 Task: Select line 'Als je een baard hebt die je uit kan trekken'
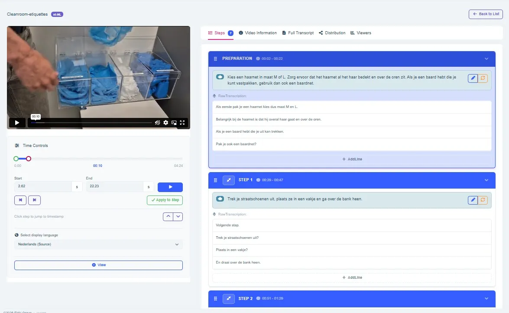[352, 132]
